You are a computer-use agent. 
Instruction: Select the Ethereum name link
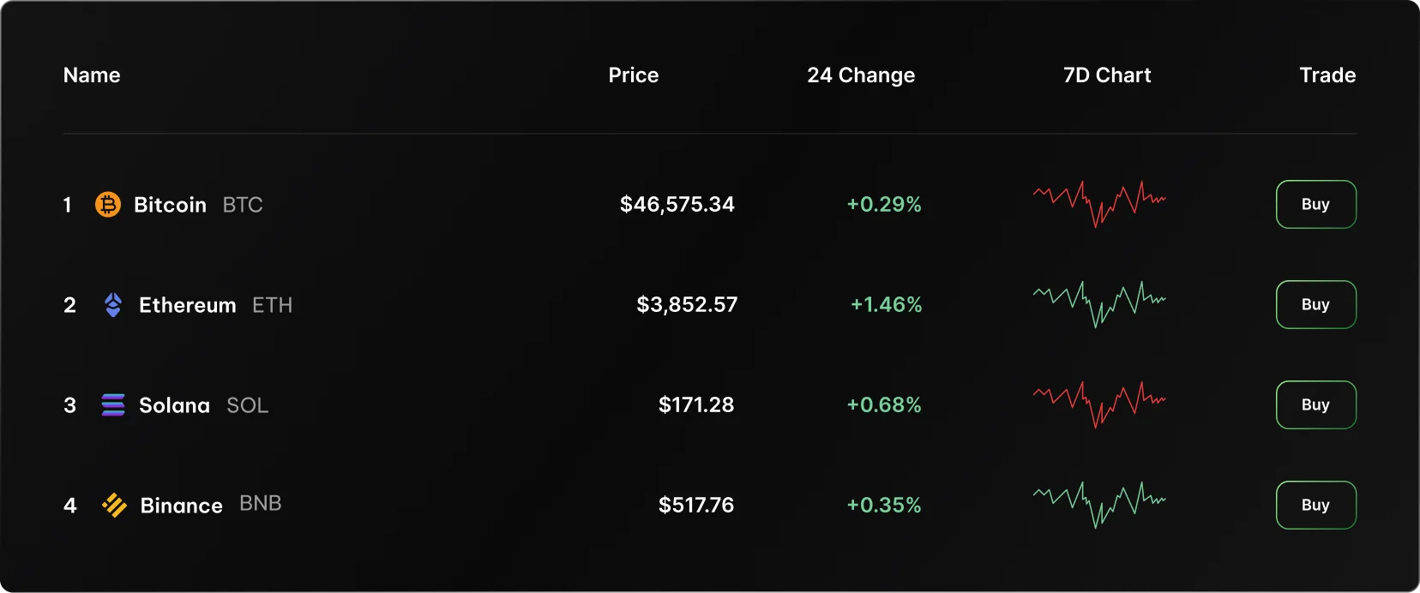tap(187, 305)
